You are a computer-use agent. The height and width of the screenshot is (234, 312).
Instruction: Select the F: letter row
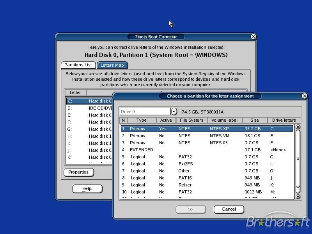click(89, 122)
